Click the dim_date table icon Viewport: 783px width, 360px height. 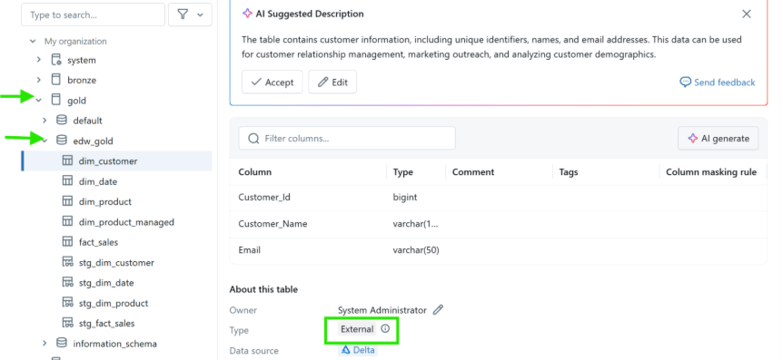[x=67, y=181]
